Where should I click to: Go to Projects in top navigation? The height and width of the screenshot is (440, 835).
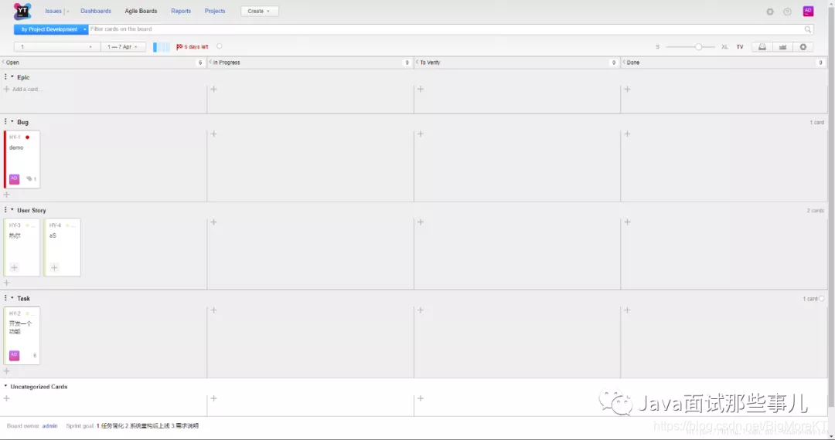pyautogui.click(x=215, y=11)
